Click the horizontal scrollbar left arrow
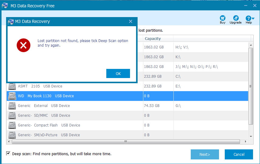The height and width of the screenshot is (164, 260). 9,141
